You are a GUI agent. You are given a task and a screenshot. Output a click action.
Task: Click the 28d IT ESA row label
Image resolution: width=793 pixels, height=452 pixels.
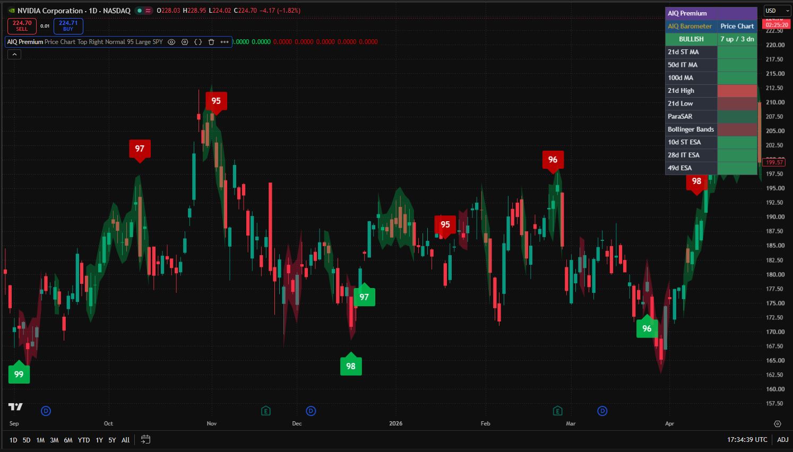(684, 155)
